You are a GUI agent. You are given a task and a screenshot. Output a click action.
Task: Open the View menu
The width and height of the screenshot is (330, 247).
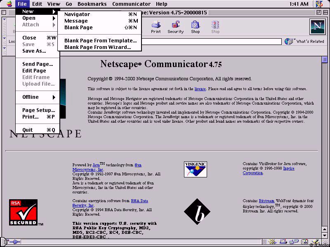point(54,4)
